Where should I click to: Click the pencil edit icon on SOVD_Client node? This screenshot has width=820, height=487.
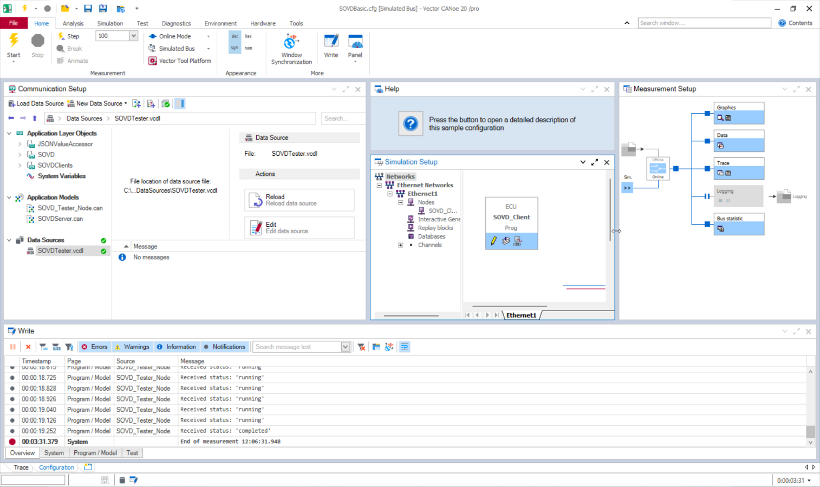[x=493, y=241]
